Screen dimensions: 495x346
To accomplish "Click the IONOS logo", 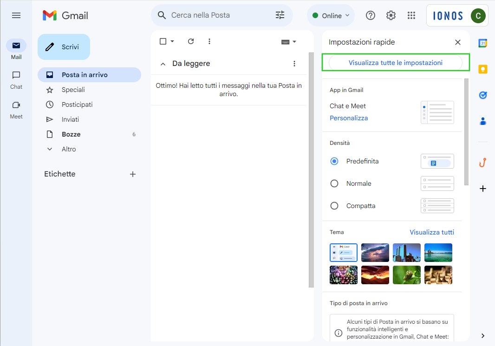I will click(x=448, y=16).
